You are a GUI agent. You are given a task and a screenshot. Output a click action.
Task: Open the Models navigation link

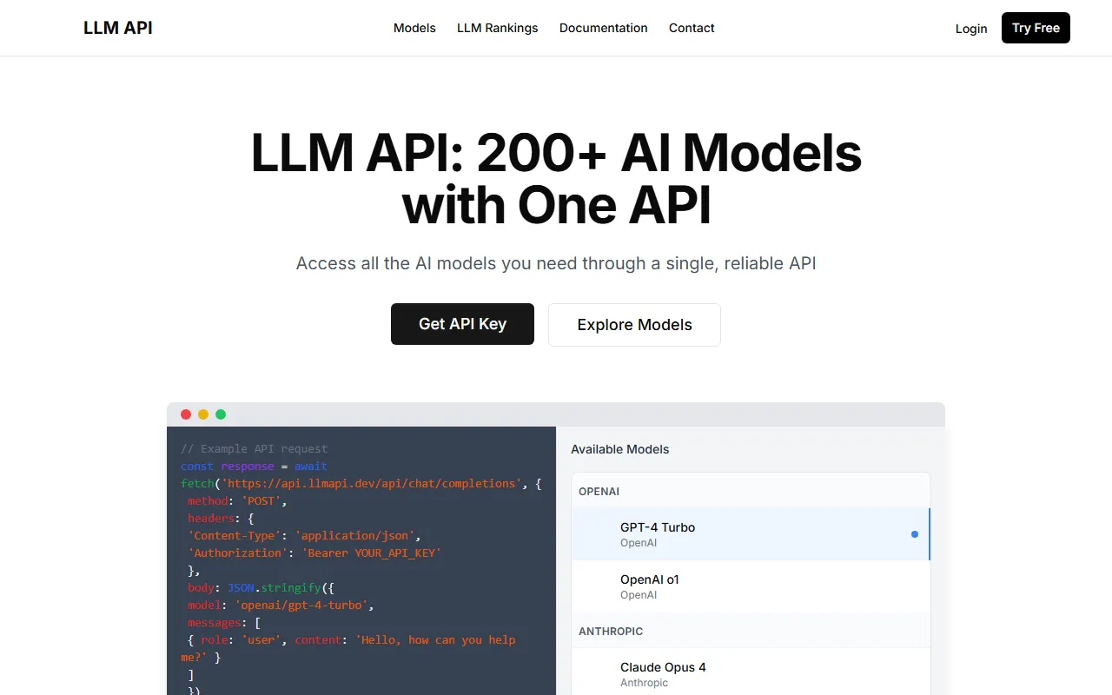(x=414, y=28)
